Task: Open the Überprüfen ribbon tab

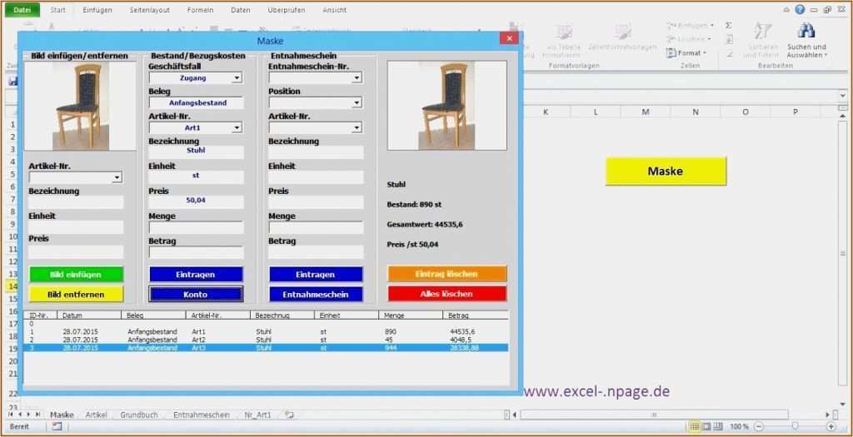Action: pos(287,10)
